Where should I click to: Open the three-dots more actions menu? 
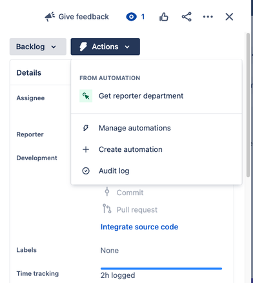(x=208, y=17)
